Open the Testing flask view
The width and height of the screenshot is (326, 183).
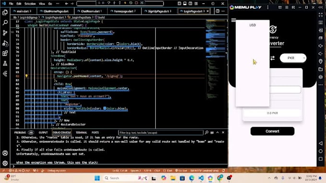click(5, 63)
